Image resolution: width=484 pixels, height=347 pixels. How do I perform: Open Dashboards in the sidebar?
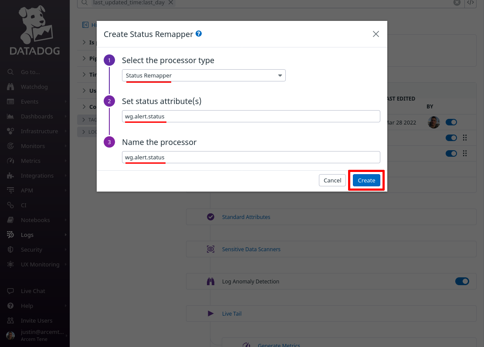tap(37, 116)
